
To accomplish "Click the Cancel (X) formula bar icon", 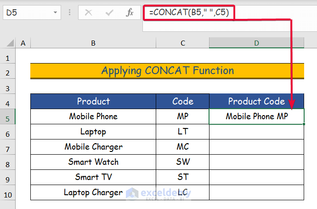I will pyautogui.click(x=88, y=12).
